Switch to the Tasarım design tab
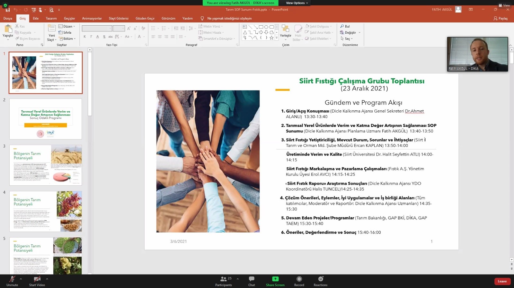 coord(51,18)
